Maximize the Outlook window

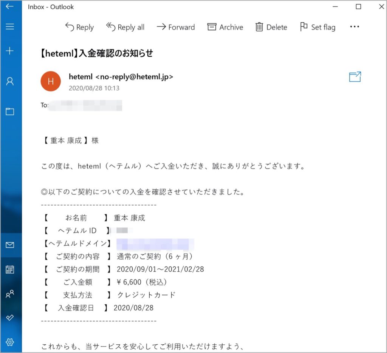[x=358, y=7]
